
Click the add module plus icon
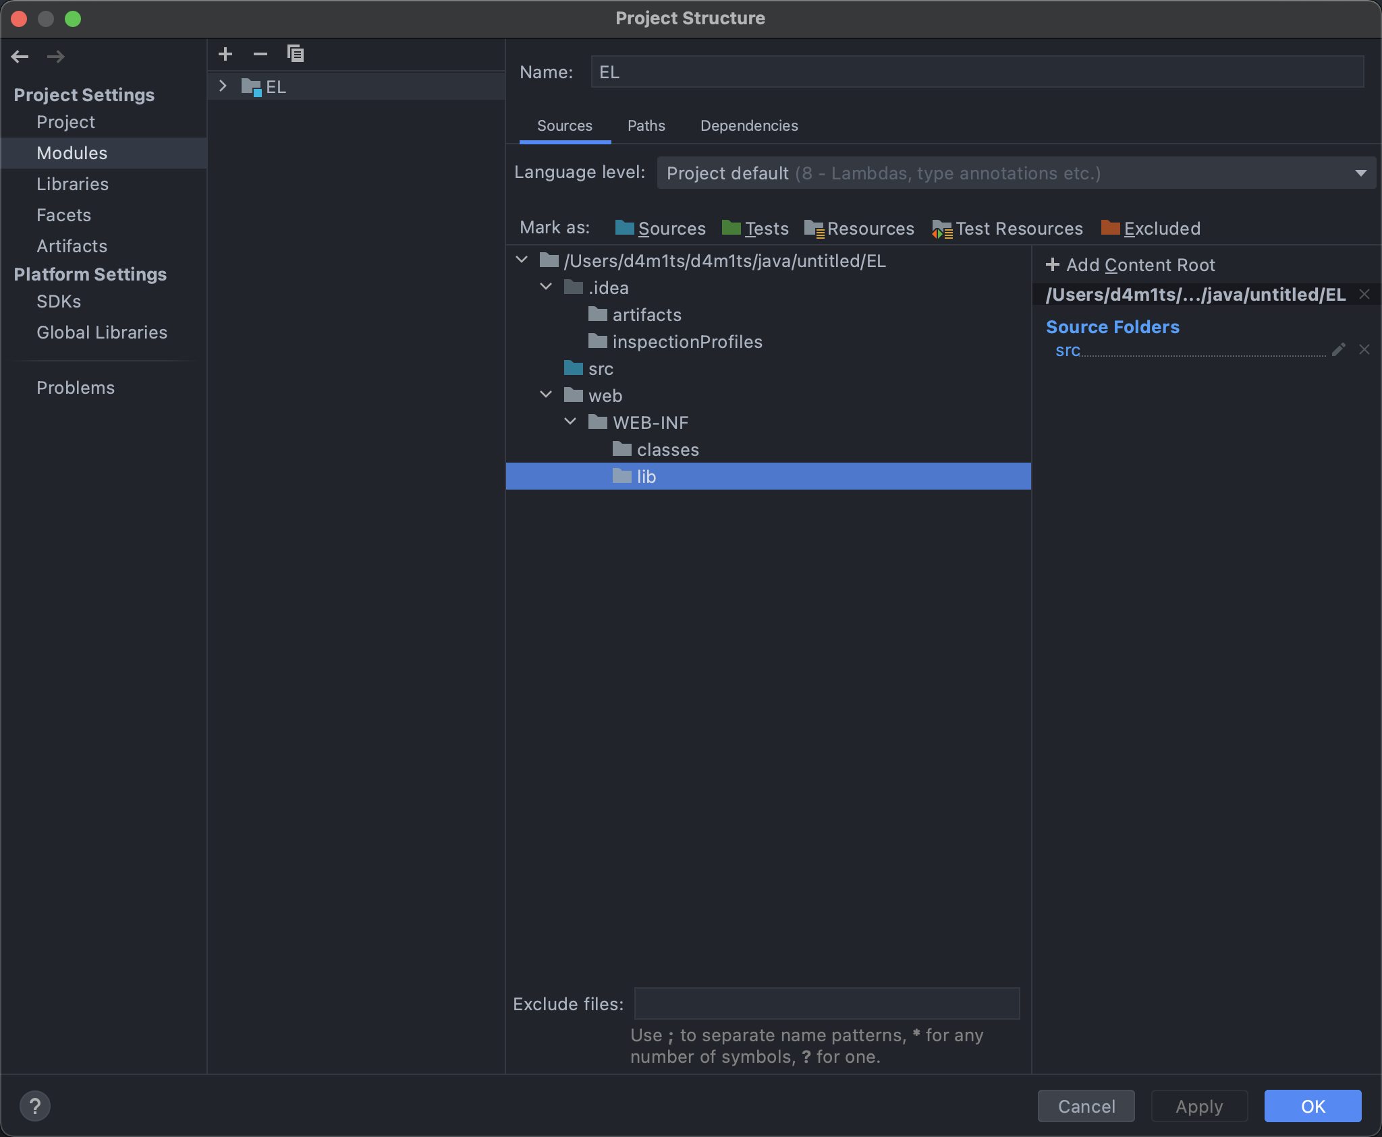(225, 54)
